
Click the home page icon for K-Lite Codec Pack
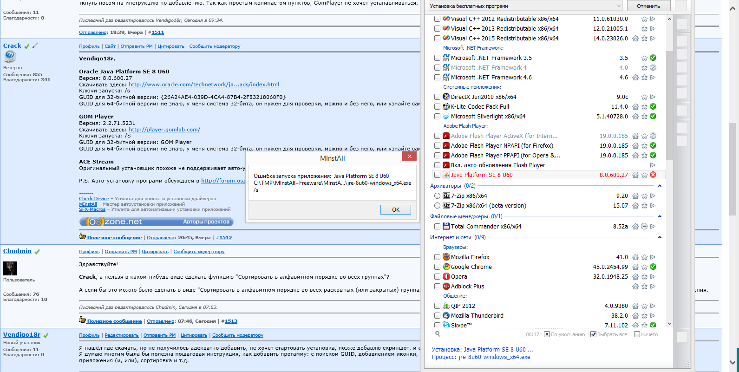click(635, 107)
